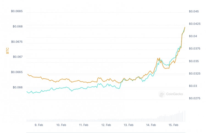Screen dimensions: 206x133
Task: Click the ฿0.066 left axis label
Action: (x=18, y=87)
